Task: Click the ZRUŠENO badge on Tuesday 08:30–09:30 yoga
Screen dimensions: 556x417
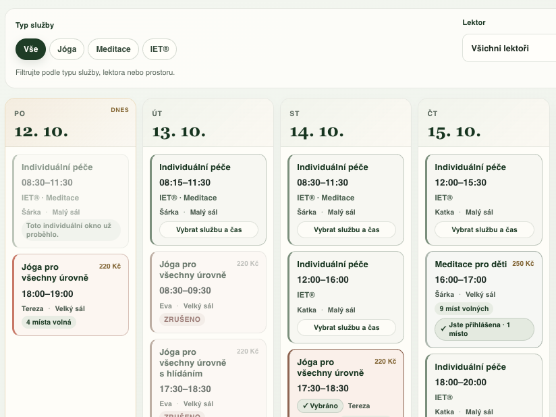Action: (182, 319)
